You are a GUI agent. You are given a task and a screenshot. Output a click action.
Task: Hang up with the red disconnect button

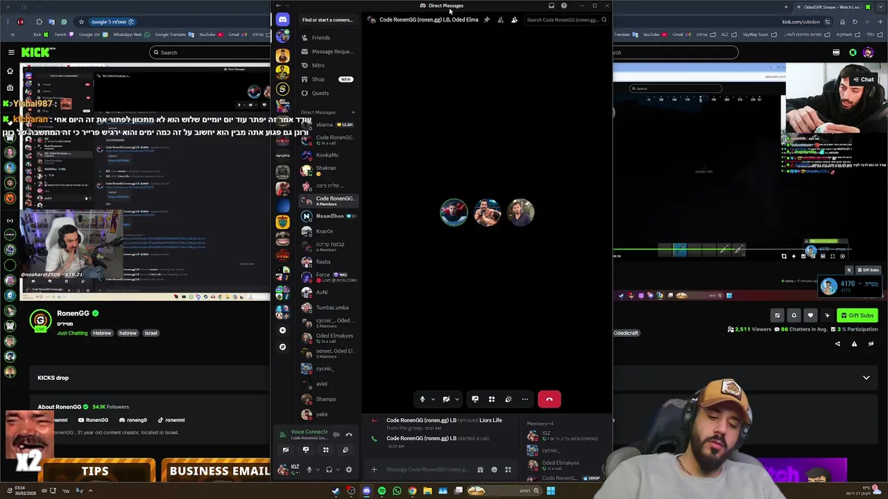tap(549, 399)
